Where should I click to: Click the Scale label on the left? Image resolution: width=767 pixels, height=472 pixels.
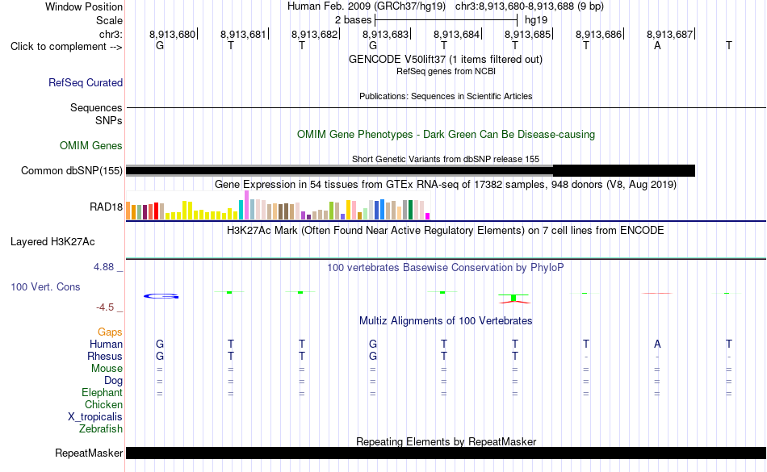click(110, 20)
